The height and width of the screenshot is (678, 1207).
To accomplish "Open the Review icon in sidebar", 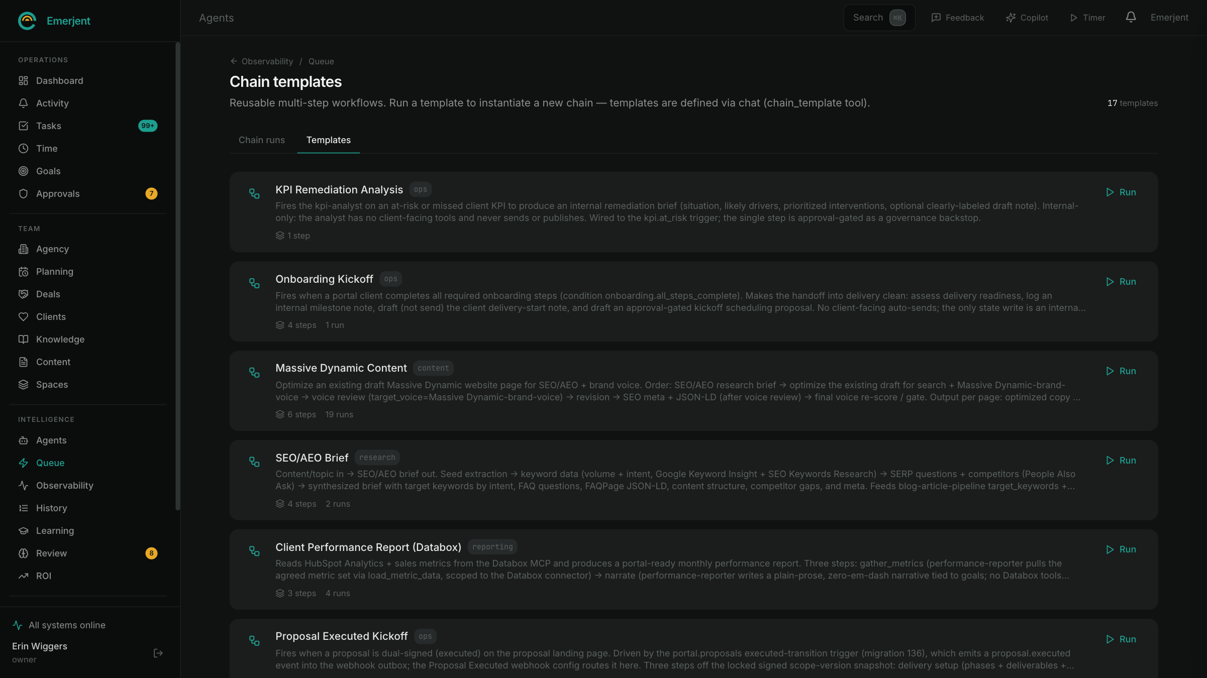I will coord(23,553).
